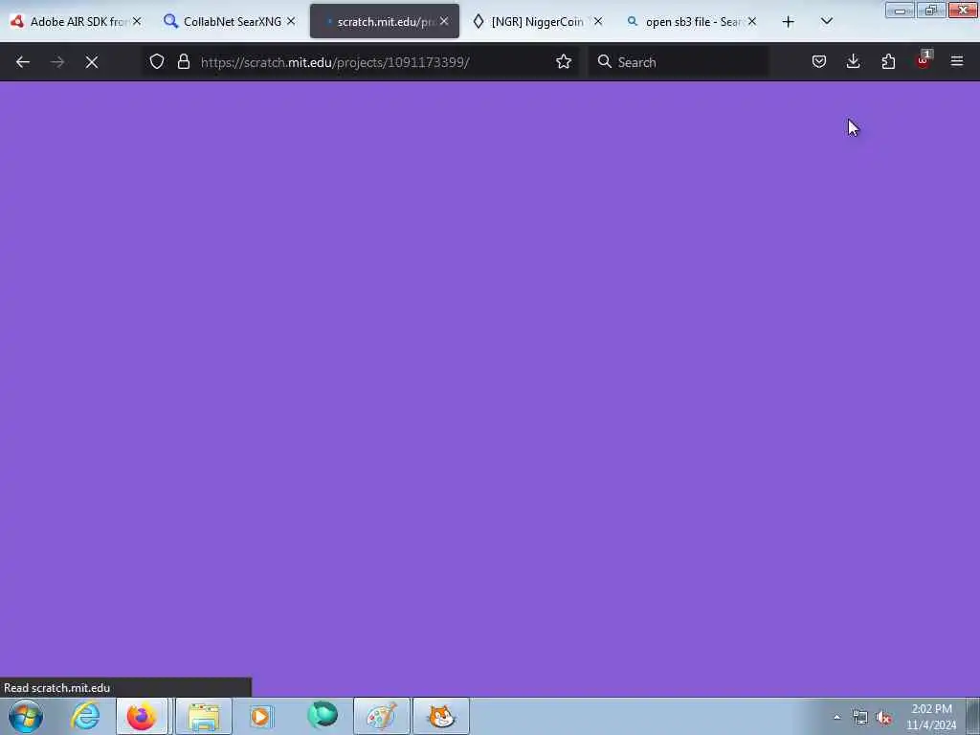The image size is (980, 735).
Task: View site security padlock info
Action: click(x=183, y=61)
